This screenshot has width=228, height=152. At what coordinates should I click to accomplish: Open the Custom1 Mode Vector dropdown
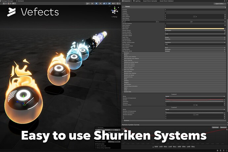click(x=195, y=96)
